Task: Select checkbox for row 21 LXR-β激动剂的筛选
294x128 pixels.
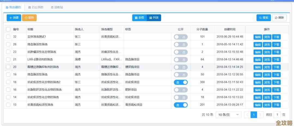Action: [8, 59]
